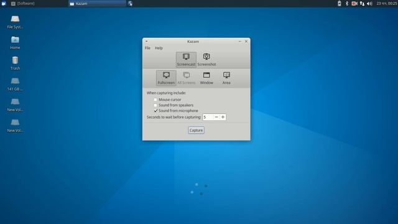Click the Kazam camera tray indicator

pos(354,4)
